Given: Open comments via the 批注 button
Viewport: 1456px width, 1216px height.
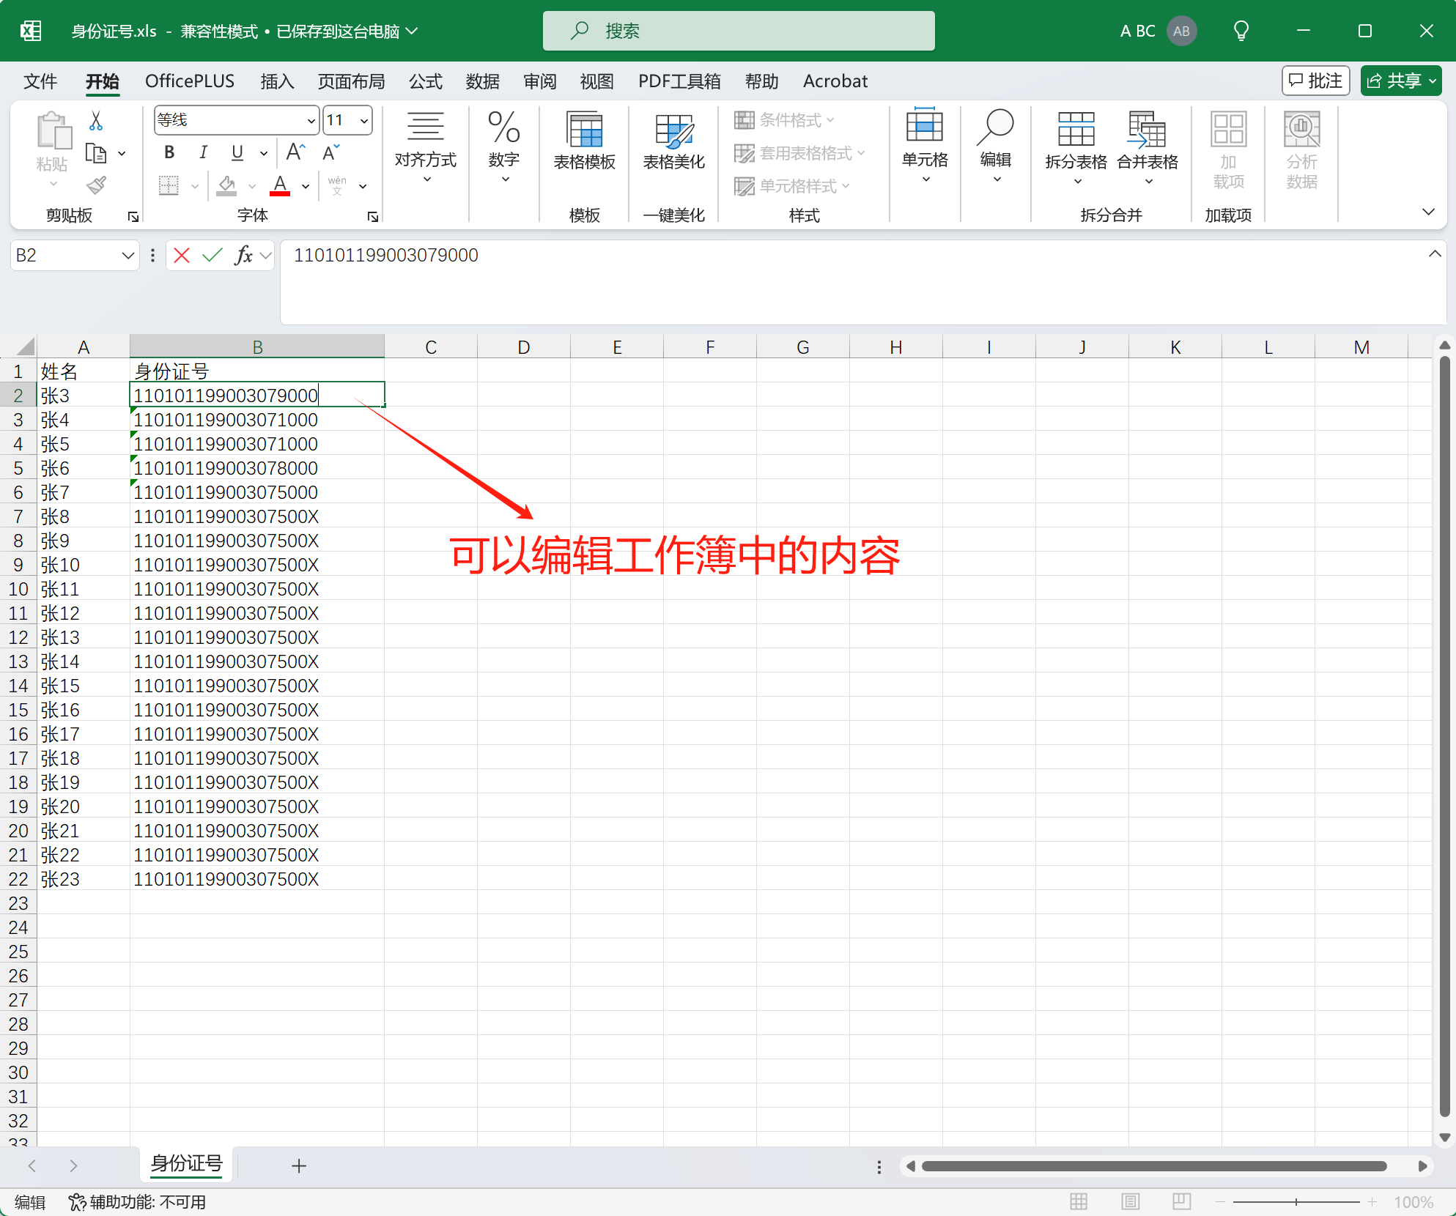Looking at the screenshot, I should tap(1315, 81).
